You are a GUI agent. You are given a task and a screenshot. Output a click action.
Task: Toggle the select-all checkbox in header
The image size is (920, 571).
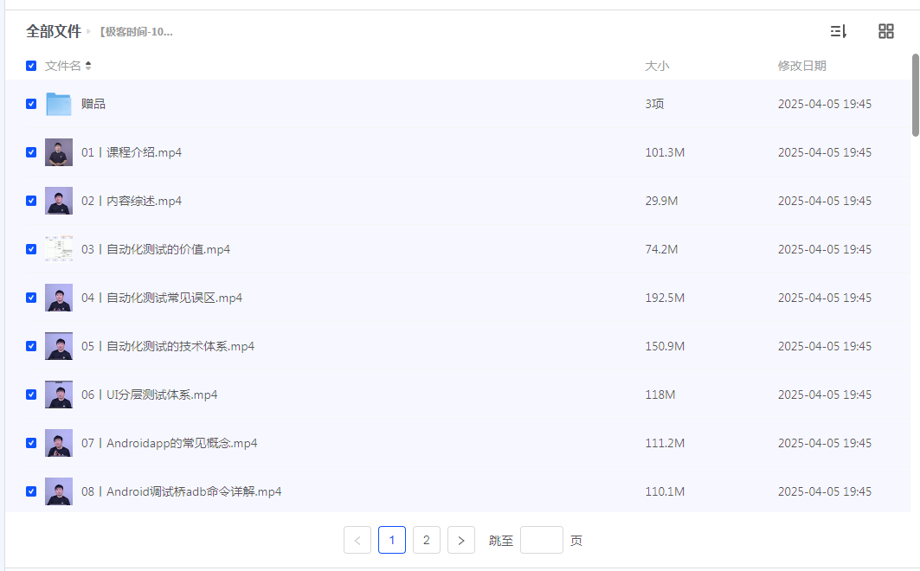31,66
